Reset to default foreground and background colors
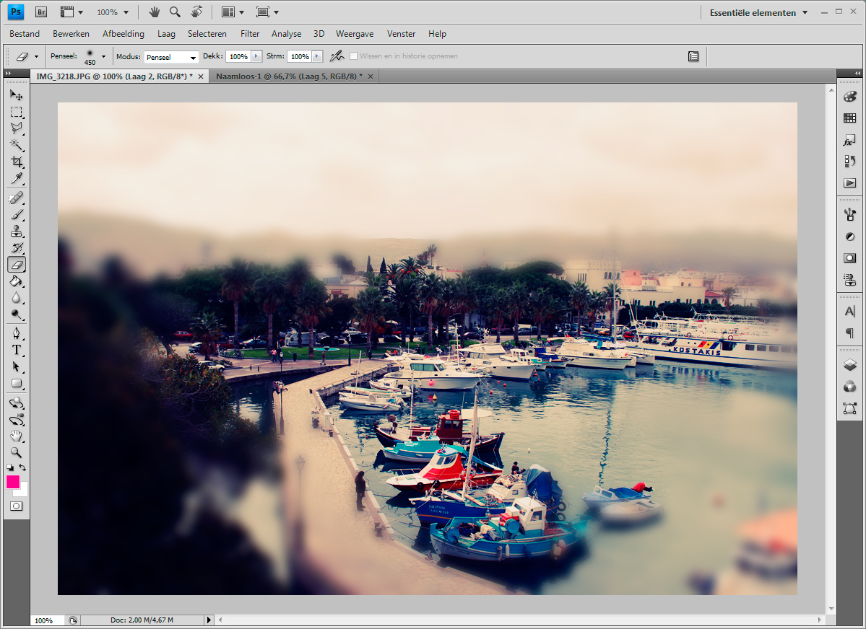Image resolution: width=866 pixels, height=629 pixels. click(x=10, y=467)
